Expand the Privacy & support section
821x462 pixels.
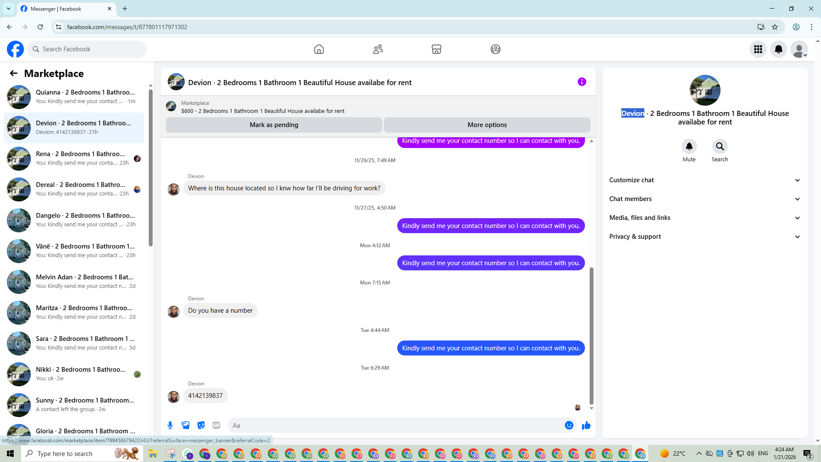[x=705, y=237]
